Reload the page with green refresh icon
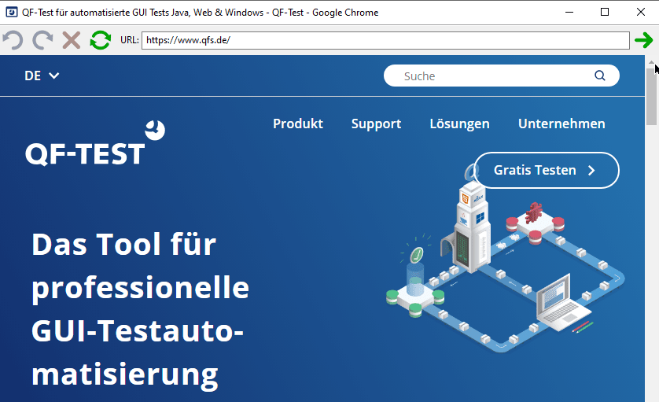The width and height of the screenshot is (659, 402). [101, 40]
